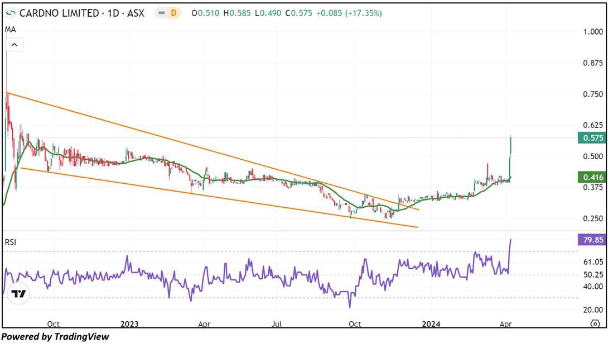Viewport: 608px width, 343px height.
Task: Select the RSI indicator label
Action: pyautogui.click(x=11, y=242)
